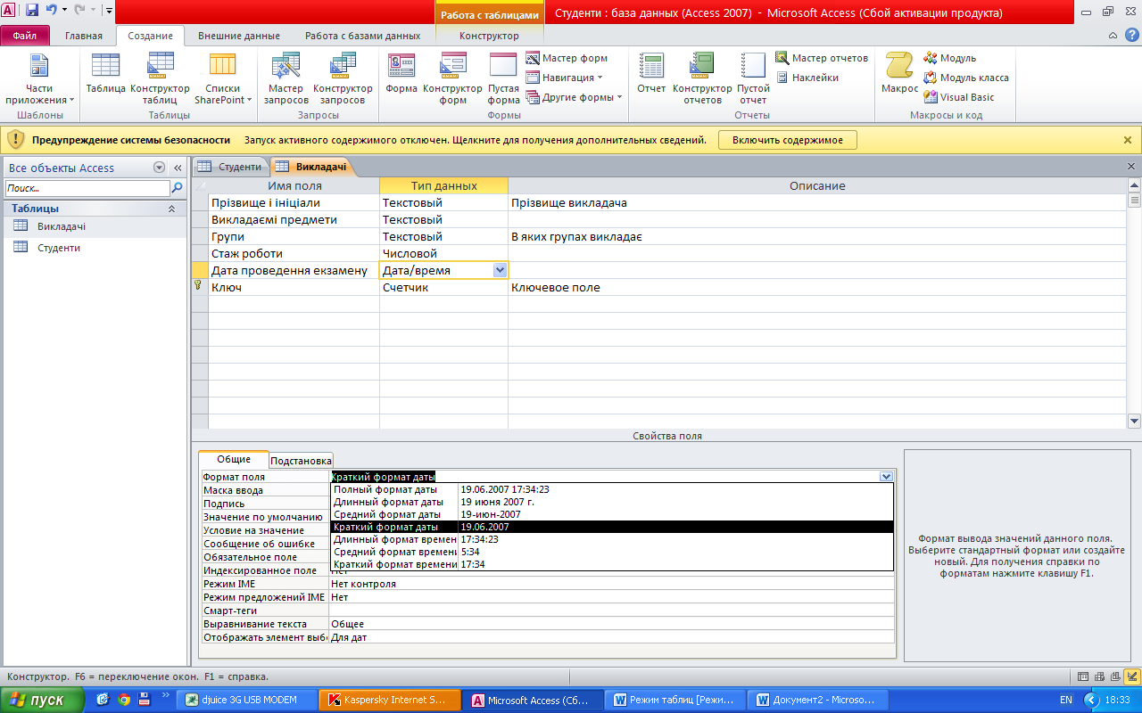Close the security warning bar

1128,140
